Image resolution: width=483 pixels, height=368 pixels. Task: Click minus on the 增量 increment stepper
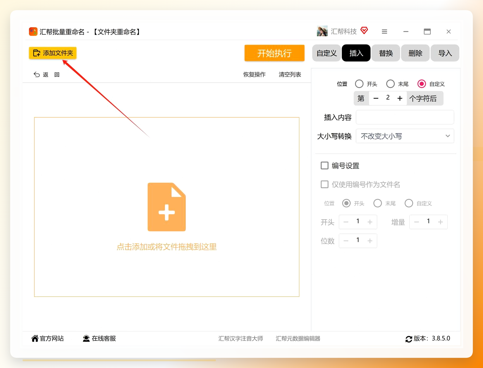click(x=416, y=222)
